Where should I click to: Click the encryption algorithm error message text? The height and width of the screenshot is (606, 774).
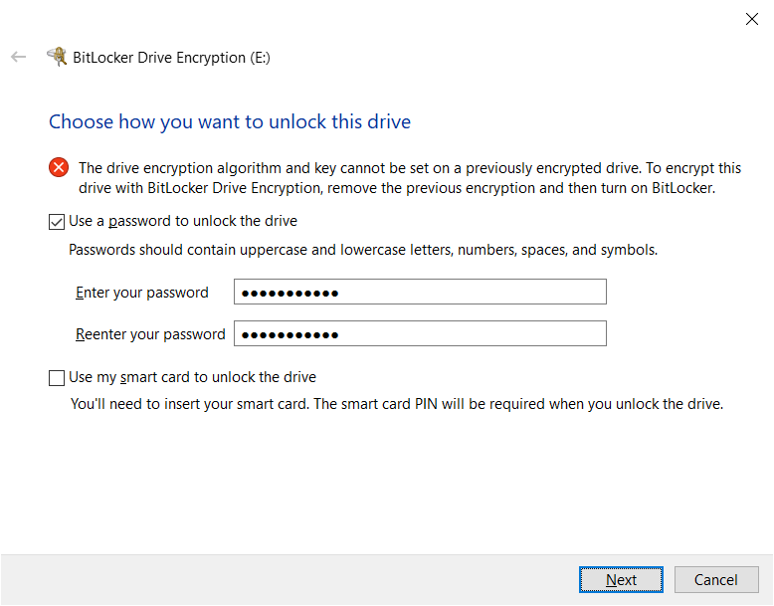pyautogui.click(x=410, y=178)
